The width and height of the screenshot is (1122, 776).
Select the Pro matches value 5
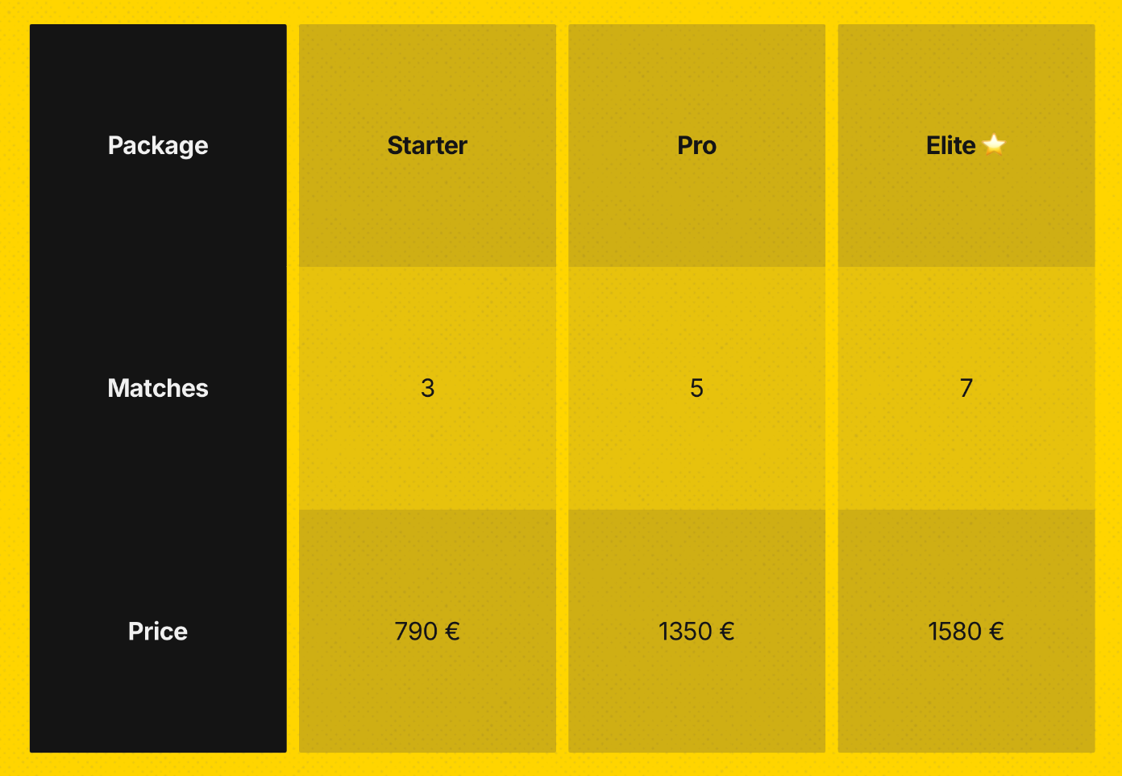tap(696, 388)
